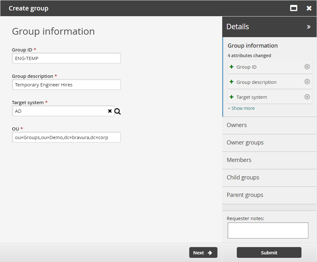Click the OU field value
Viewport: 317px width, 262px height.
pos(66,137)
